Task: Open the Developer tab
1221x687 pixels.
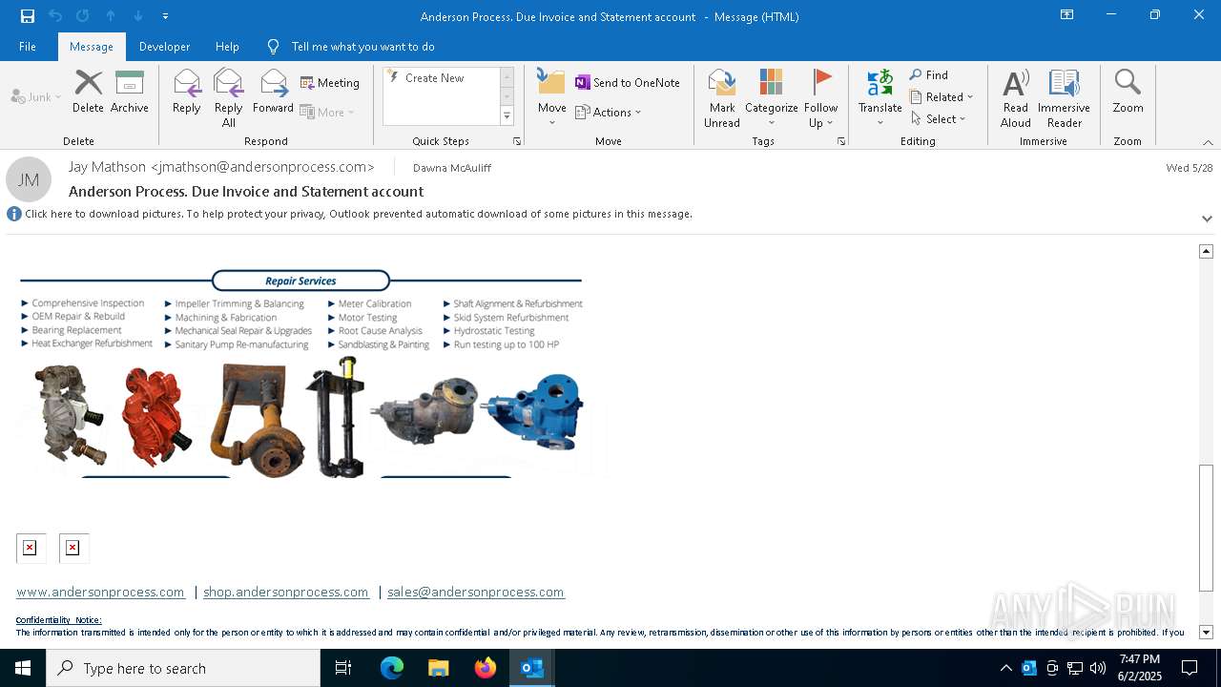Action: (164, 47)
